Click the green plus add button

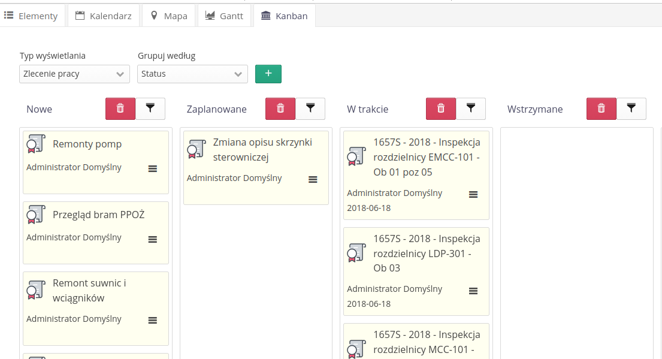pyautogui.click(x=268, y=74)
